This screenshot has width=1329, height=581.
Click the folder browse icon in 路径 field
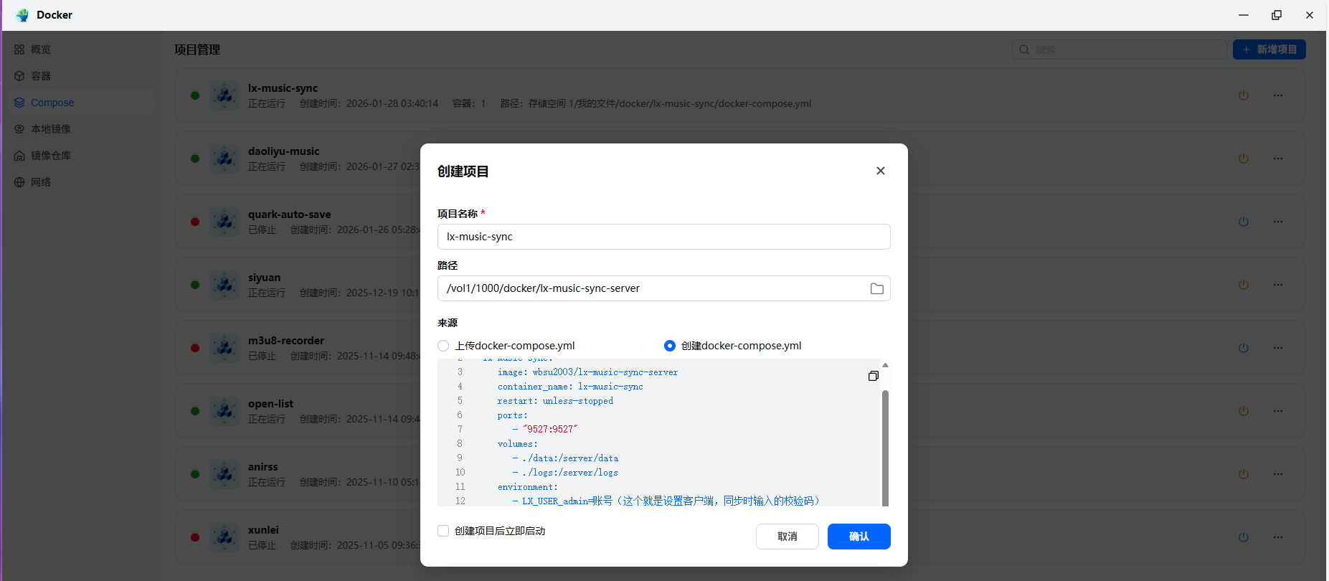(x=876, y=288)
